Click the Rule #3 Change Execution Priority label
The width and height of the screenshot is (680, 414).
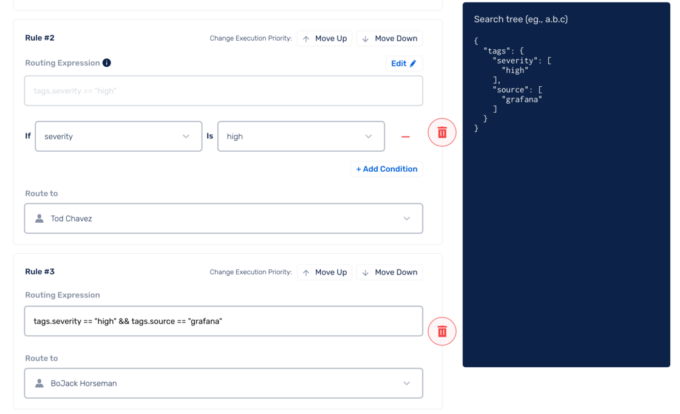pyautogui.click(x=251, y=272)
